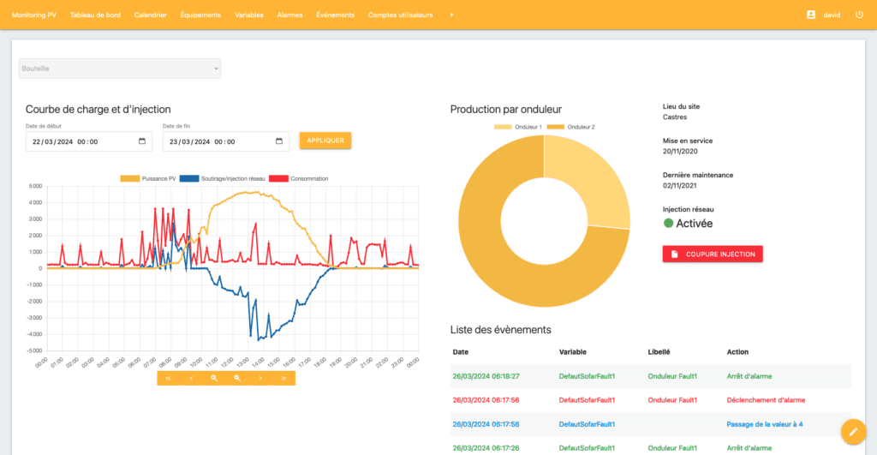Zoom in on the chart

[x=214, y=378]
